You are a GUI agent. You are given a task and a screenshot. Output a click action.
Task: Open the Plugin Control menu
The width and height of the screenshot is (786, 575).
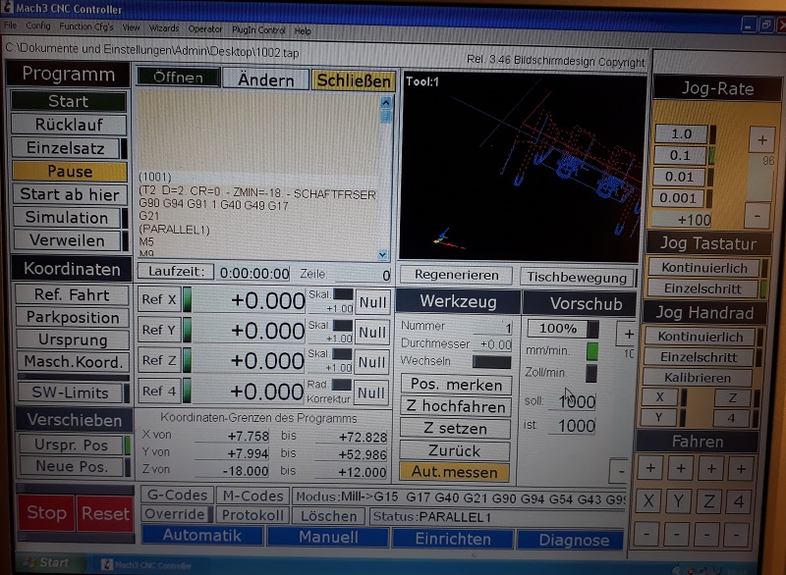(258, 30)
